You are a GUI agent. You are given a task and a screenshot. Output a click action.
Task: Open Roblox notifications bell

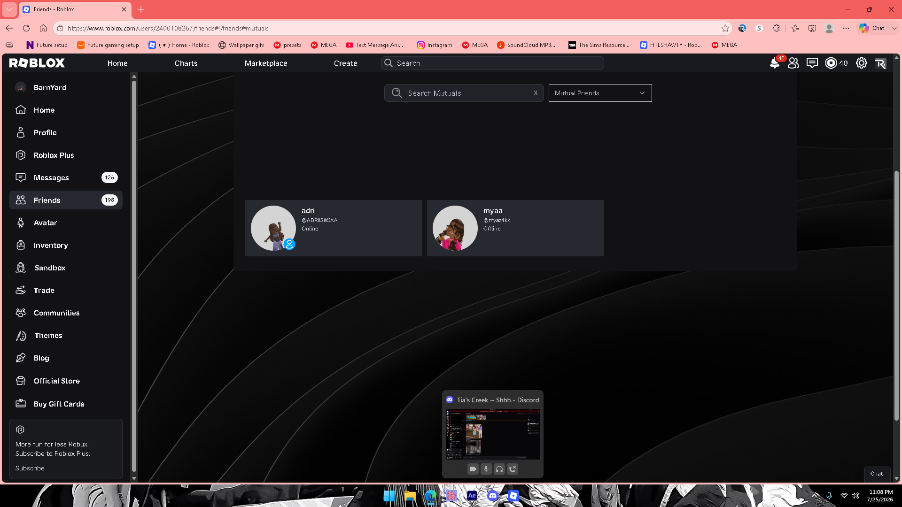click(x=775, y=63)
